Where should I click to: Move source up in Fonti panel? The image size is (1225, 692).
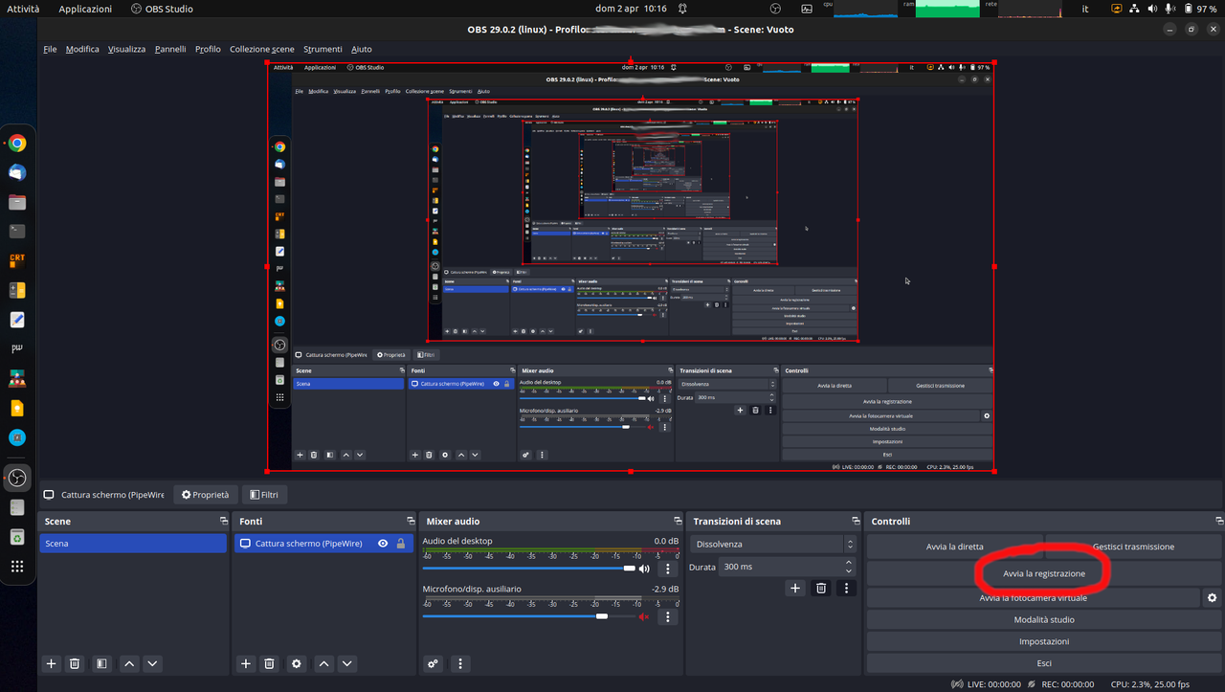[324, 663]
